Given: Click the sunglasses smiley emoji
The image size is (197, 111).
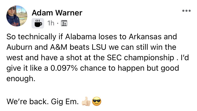Looking at the screenshot, I should (x=97, y=101).
